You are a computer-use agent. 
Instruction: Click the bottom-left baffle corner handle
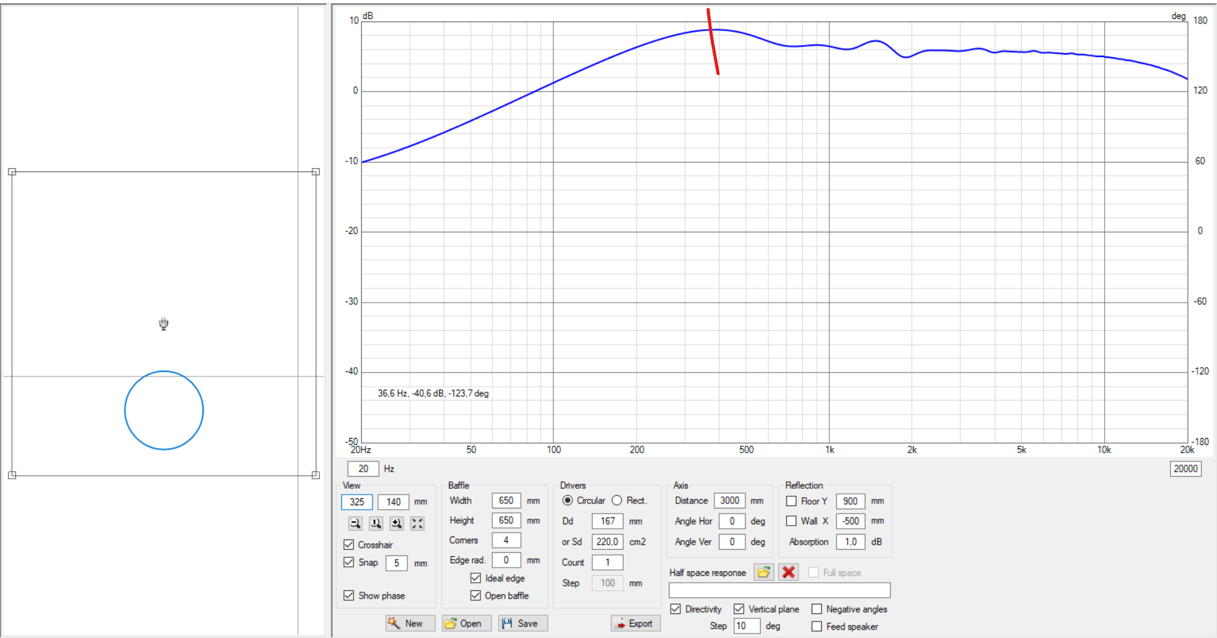point(12,475)
